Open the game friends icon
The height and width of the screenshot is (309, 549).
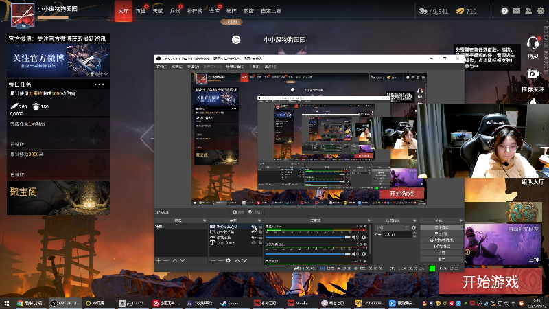(x=528, y=11)
